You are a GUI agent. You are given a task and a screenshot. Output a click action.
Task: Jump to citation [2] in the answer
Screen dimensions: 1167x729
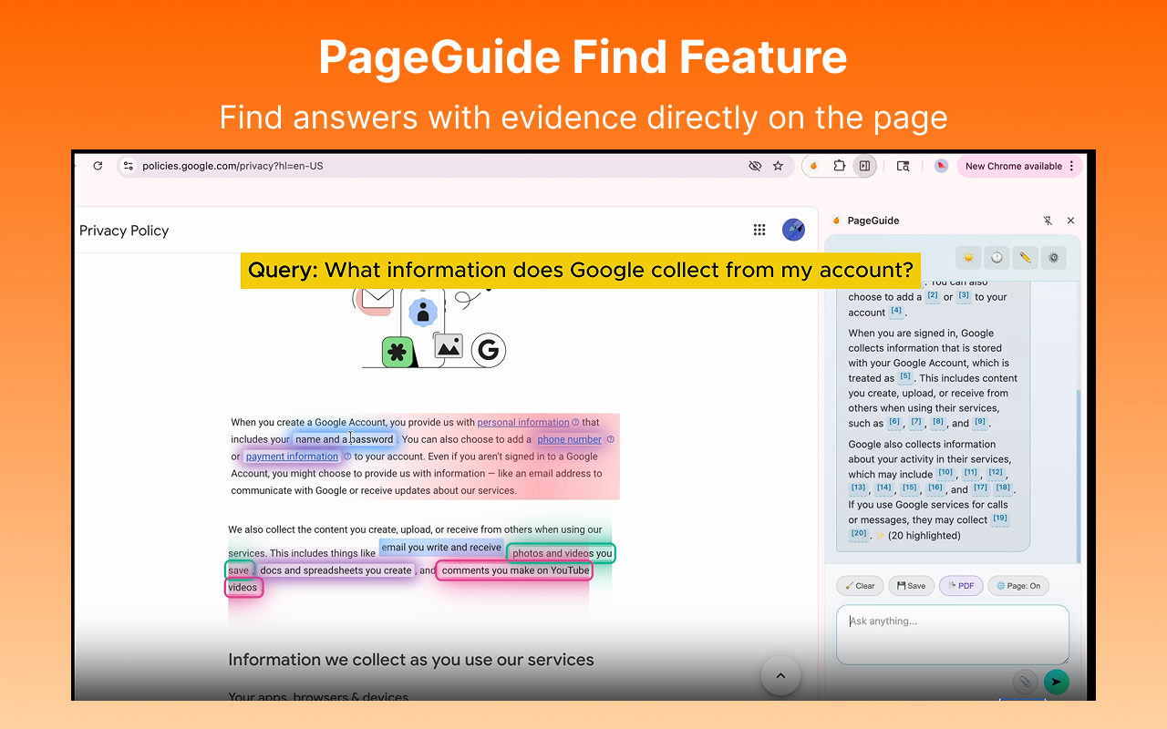point(932,295)
